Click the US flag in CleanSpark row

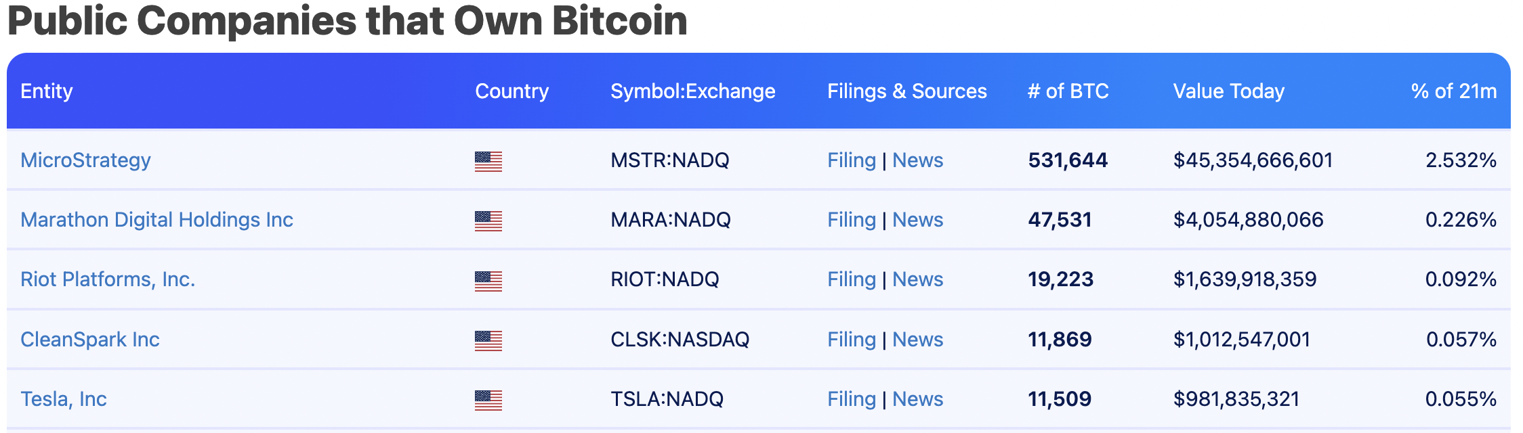click(x=488, y=341)
